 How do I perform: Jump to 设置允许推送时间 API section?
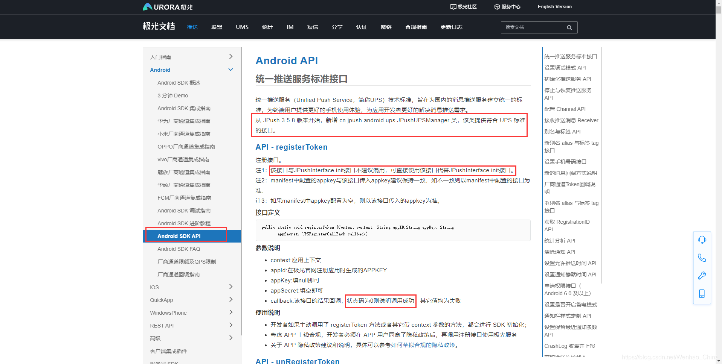[x=570, y=263]
